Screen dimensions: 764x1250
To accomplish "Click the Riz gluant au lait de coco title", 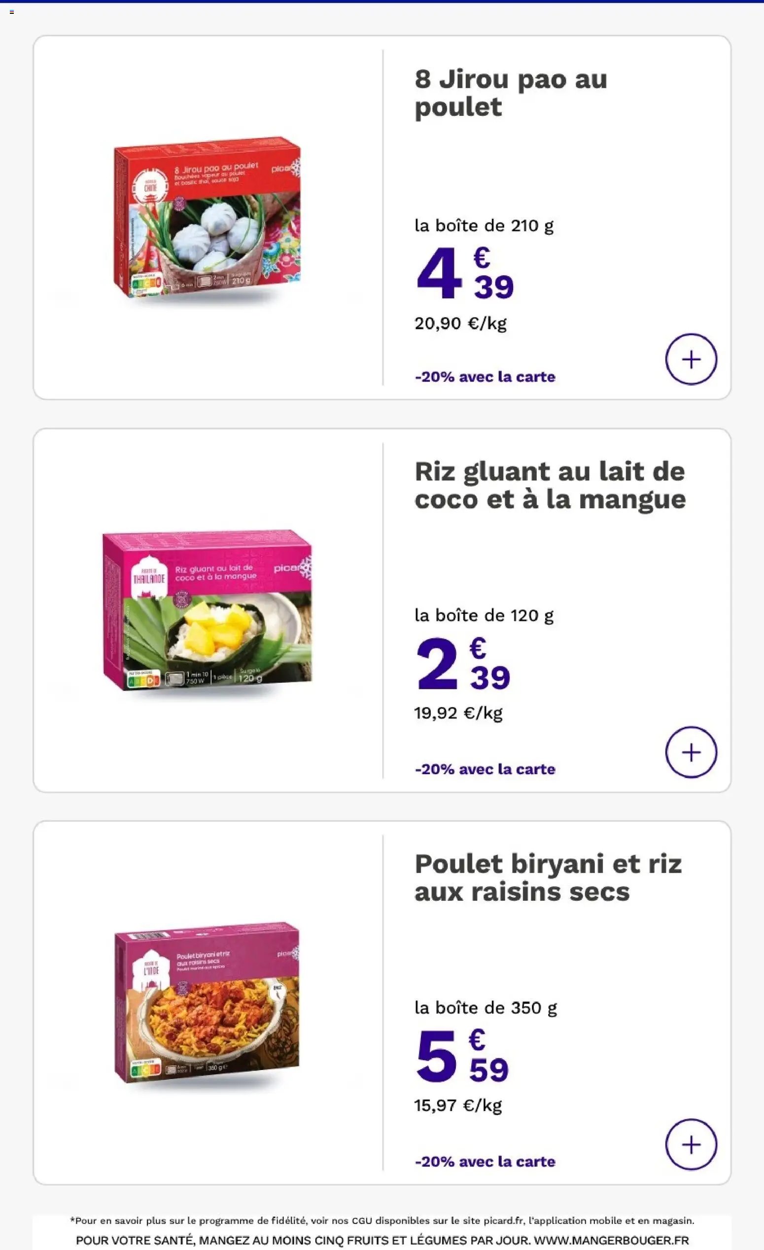I will (550, 485).
